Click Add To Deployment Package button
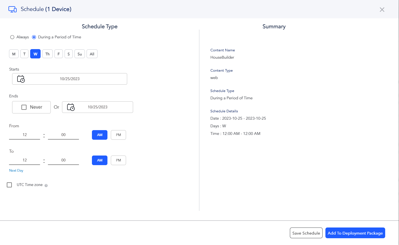 click(355, 233)
